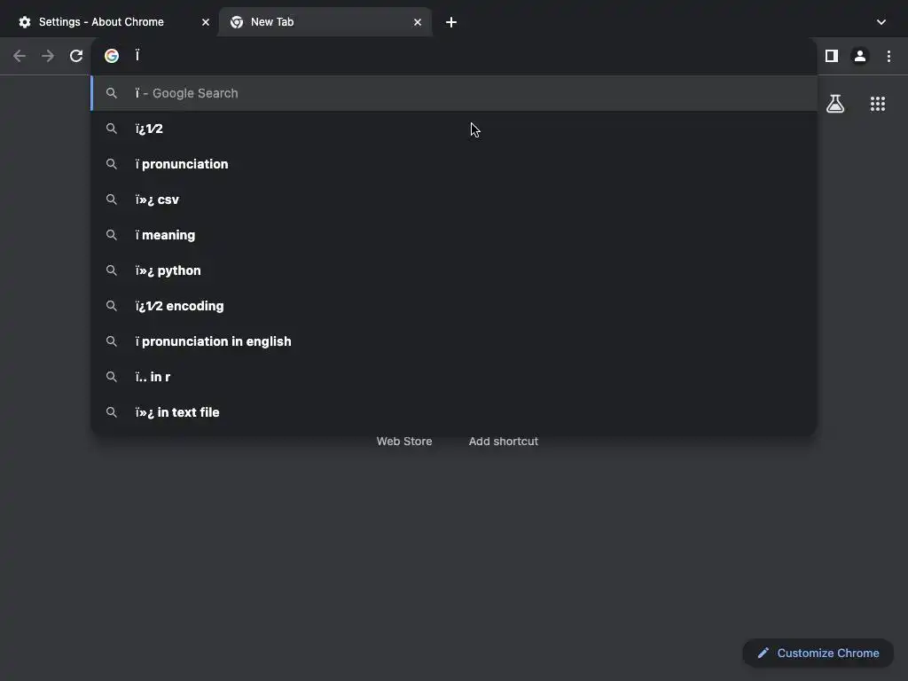Screen dimensions: 908x681
Task: Click the back navigation arrow
Action: tap(20, 56)
